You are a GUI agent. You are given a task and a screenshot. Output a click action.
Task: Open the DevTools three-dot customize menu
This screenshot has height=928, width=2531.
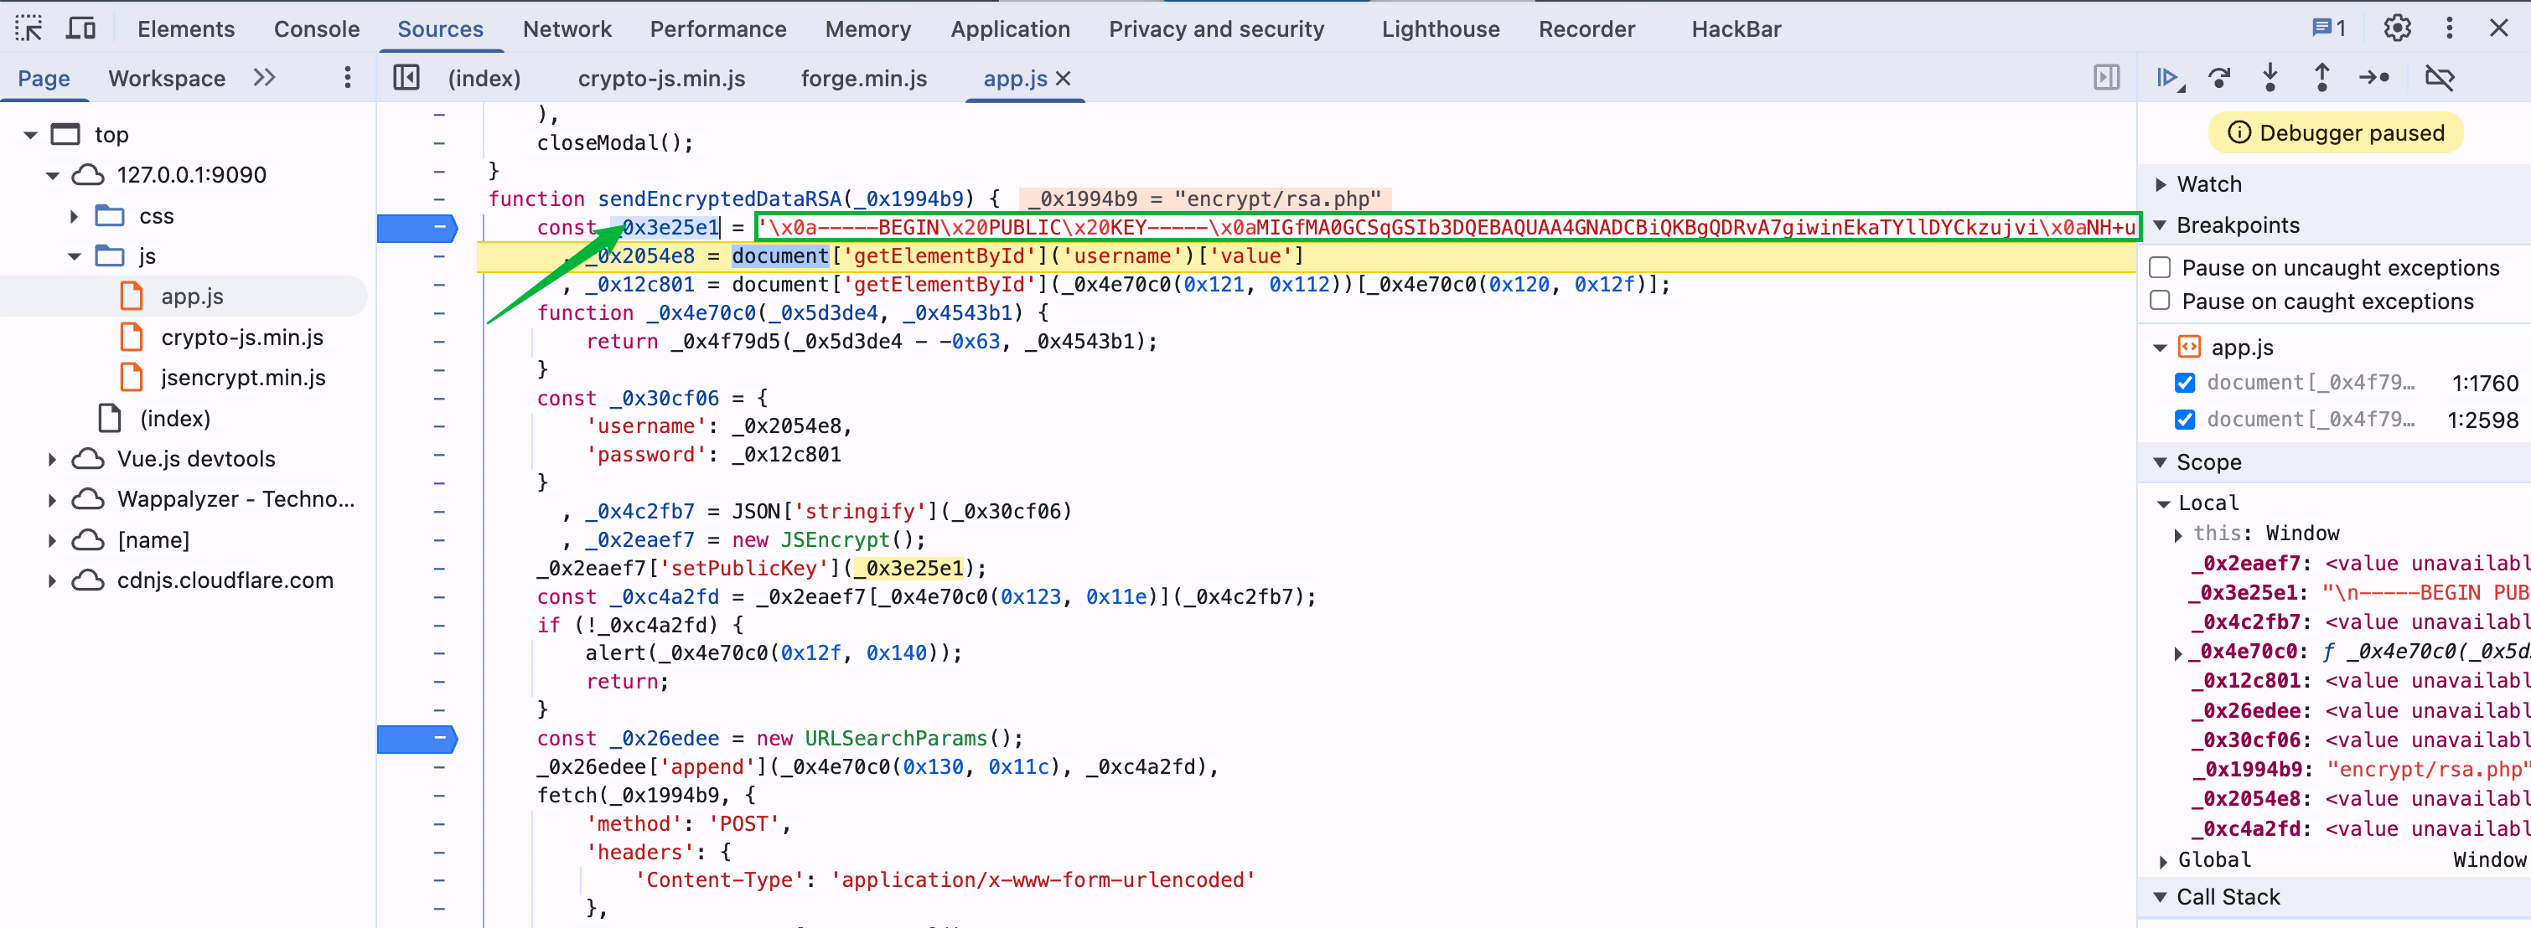click(2450, 28)
